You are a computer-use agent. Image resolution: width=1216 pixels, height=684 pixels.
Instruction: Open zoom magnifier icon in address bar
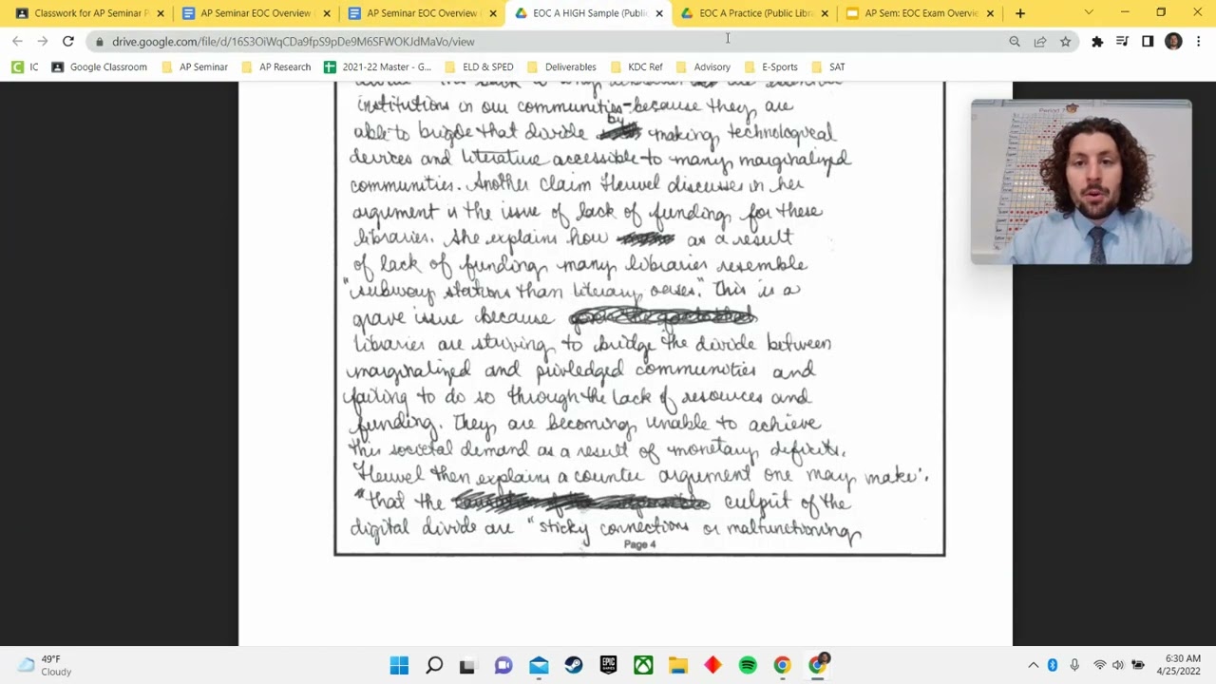[1015, 42]
